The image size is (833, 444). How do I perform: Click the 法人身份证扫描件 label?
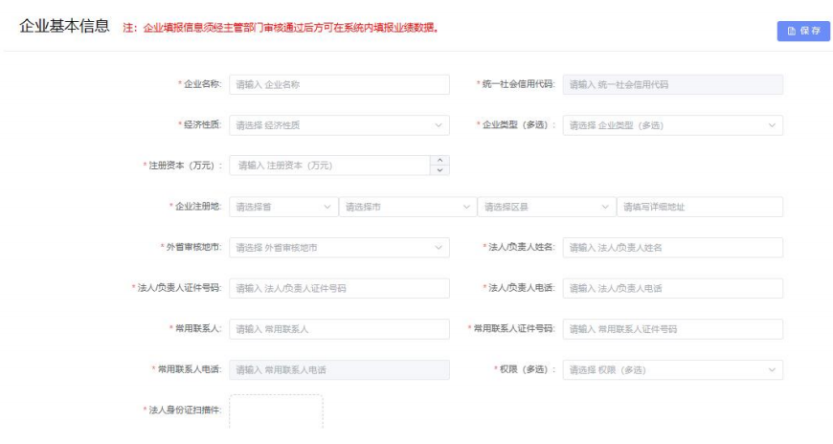click(182, 410)
